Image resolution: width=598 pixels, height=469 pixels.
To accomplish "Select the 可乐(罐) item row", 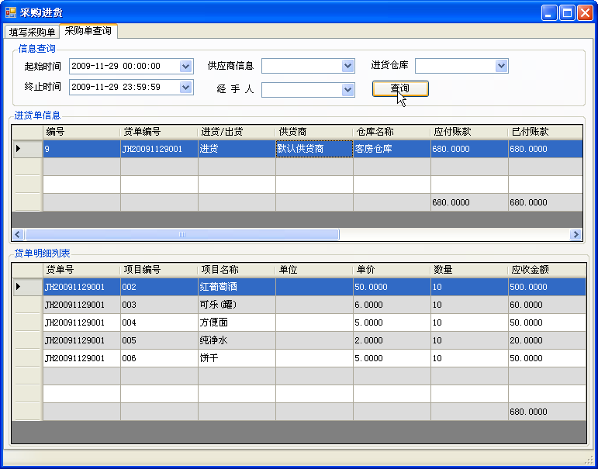I will pos(236,305).
